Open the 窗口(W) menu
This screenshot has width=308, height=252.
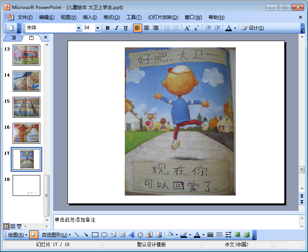click(193, 17)
